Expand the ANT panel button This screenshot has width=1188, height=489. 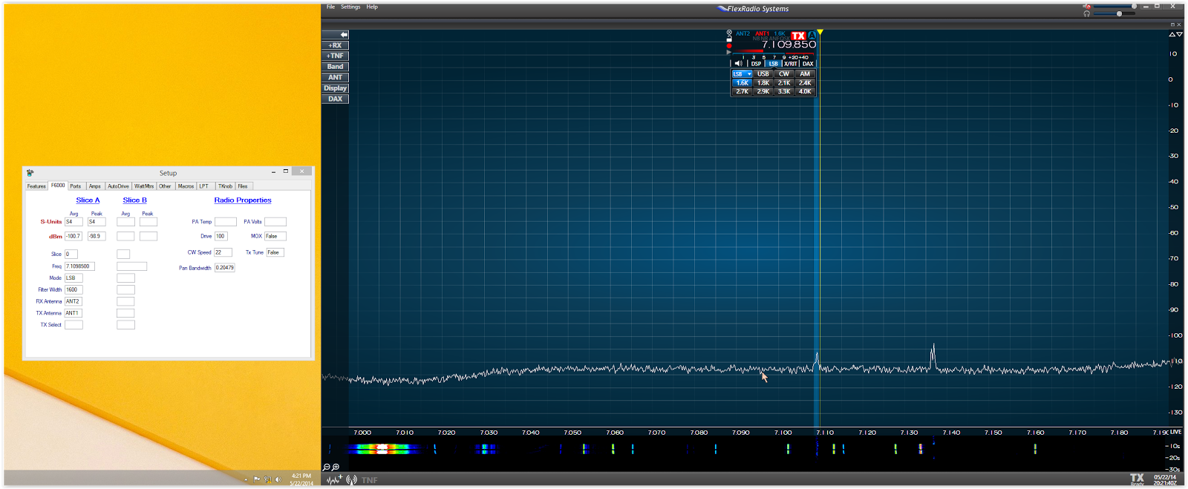(x=336, y=77)
